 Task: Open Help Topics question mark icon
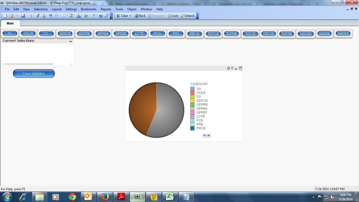101,16
